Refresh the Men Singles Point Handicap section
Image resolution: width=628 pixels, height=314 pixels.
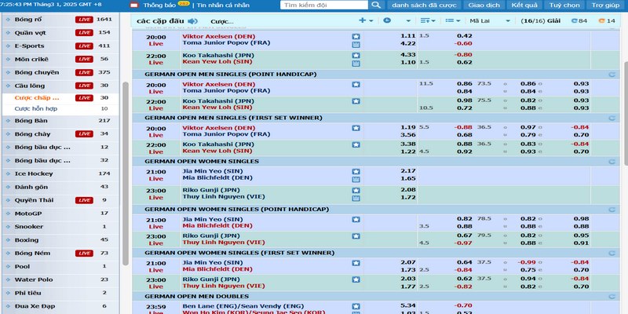point(612,74)
